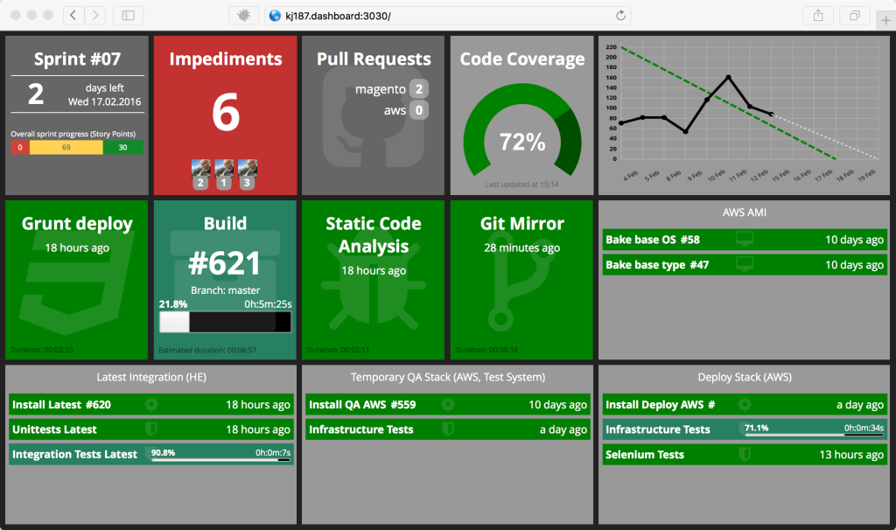Click the shield icon on Unittests Latest
The width and height of the screenshot is (896, 530).
pos(153,429)
